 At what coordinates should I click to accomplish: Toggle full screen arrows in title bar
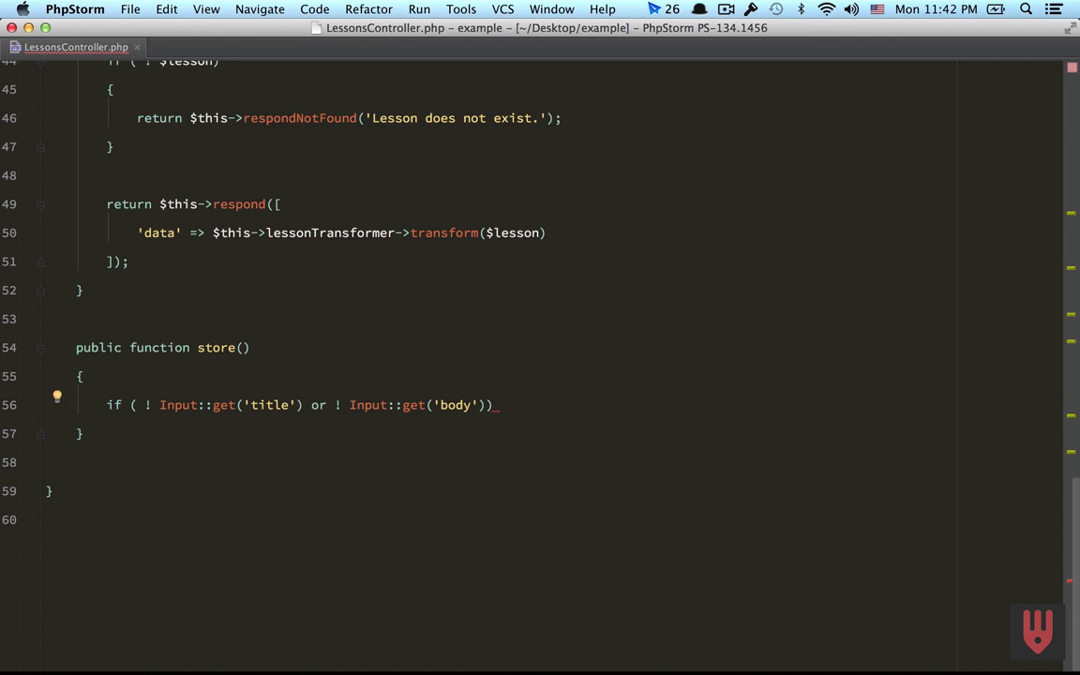(1070, 27)
